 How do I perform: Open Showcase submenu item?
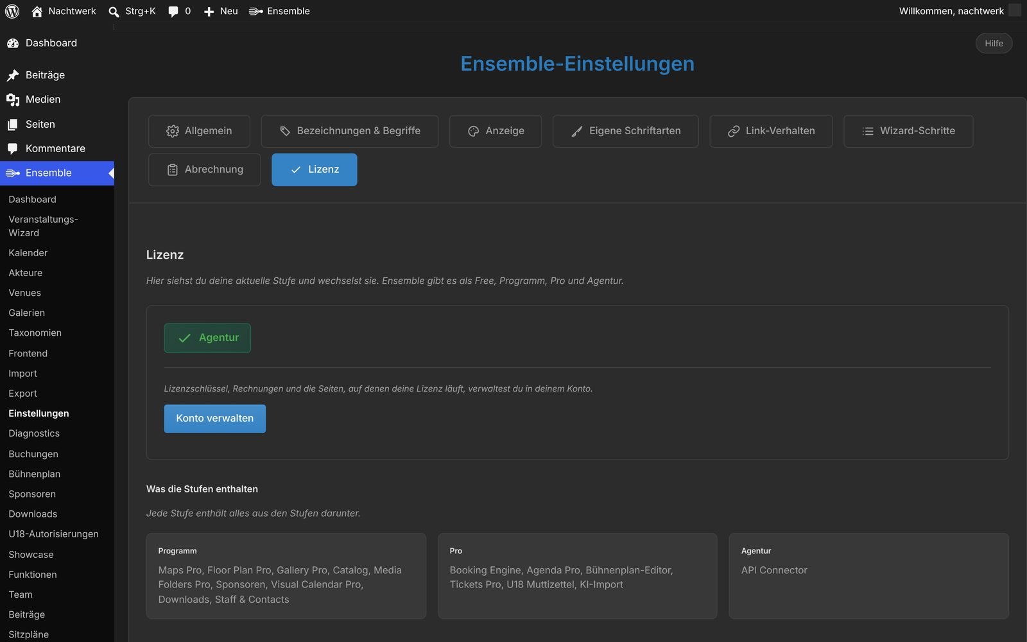[x=31, y=555]
